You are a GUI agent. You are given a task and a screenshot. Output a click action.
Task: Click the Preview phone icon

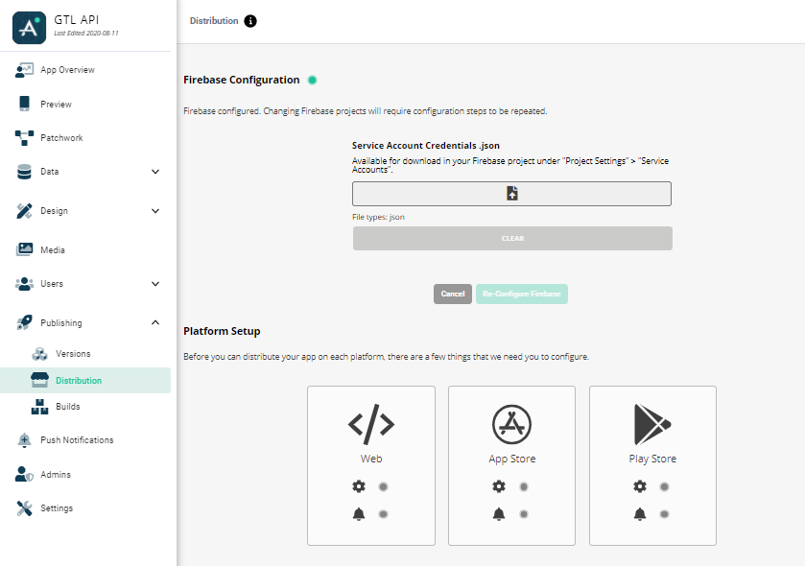tap(24, 104)
